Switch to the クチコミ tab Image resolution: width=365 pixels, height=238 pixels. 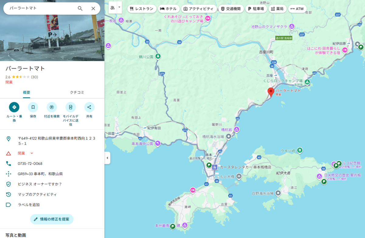click(x=77, y=92)
